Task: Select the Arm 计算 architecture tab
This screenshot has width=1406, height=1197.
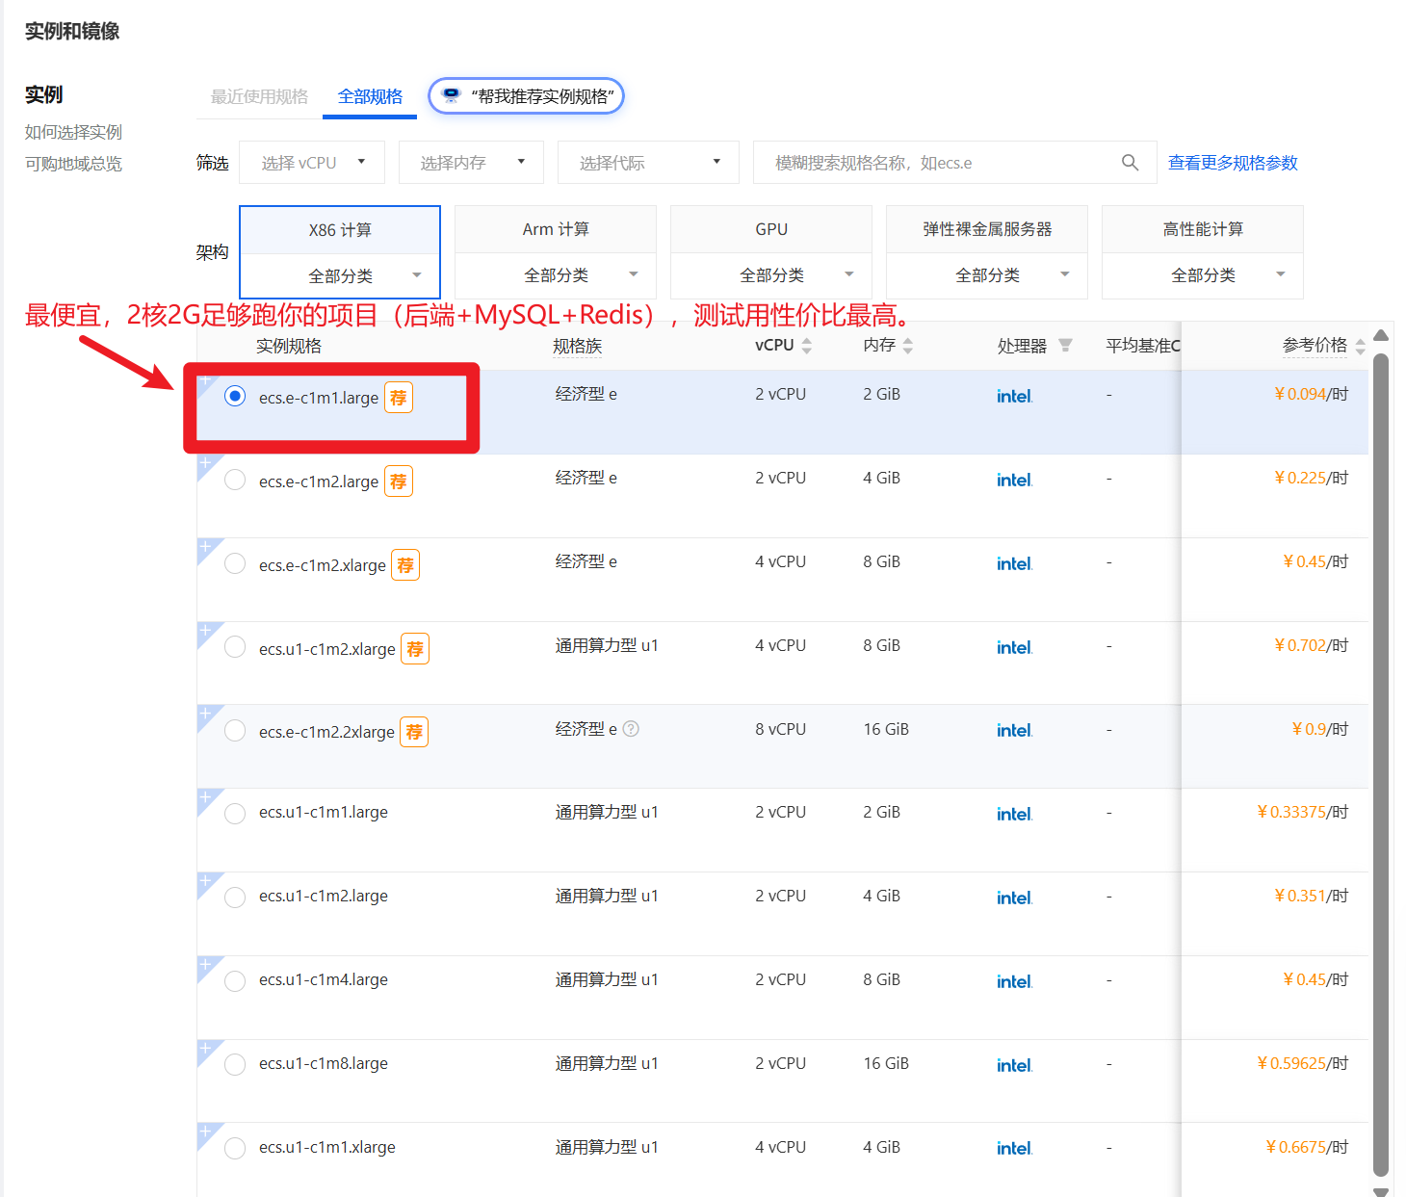Action: pos(555,228)
